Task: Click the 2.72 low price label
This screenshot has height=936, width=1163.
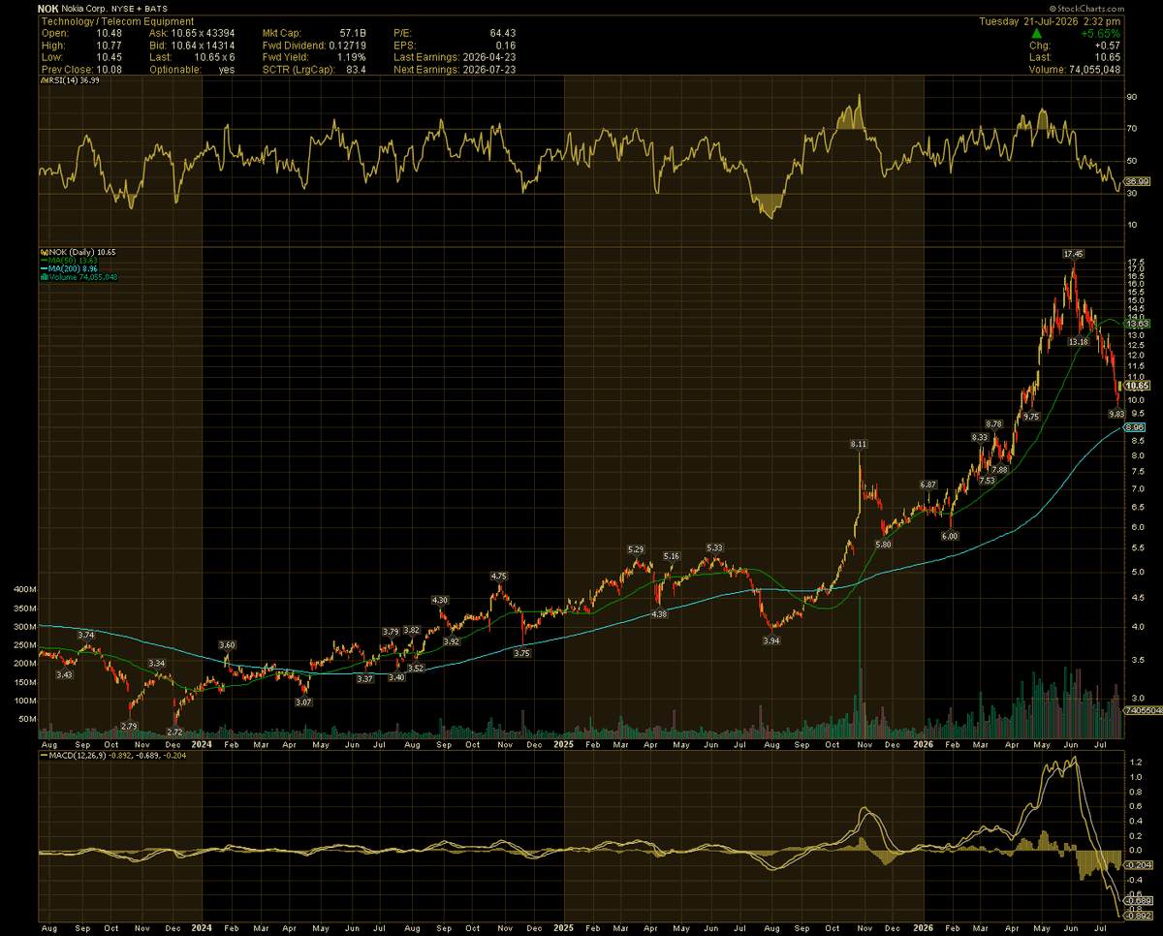Action: [x=175, y=732]
